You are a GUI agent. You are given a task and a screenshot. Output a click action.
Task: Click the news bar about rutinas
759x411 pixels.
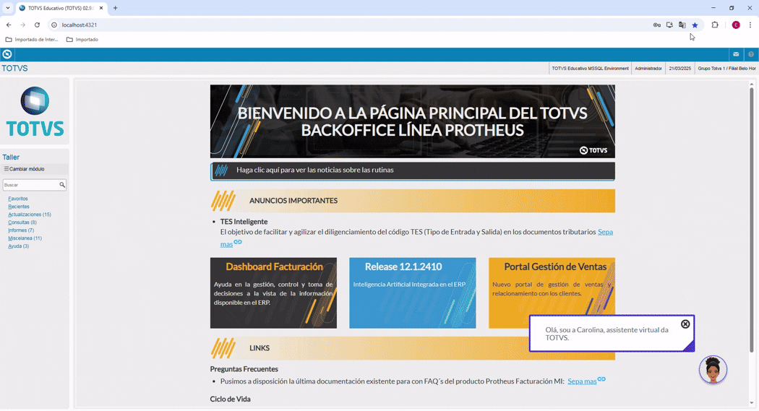pos(413,170)
